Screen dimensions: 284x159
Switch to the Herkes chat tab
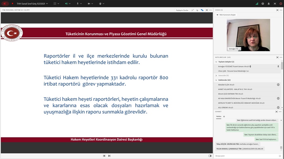pos(219,117)
